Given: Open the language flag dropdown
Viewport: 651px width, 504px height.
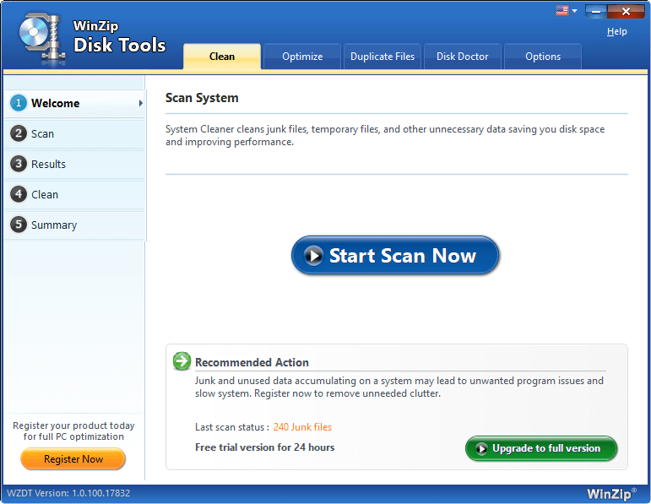Looking at the screenshot, I should [x=566, y=11].
